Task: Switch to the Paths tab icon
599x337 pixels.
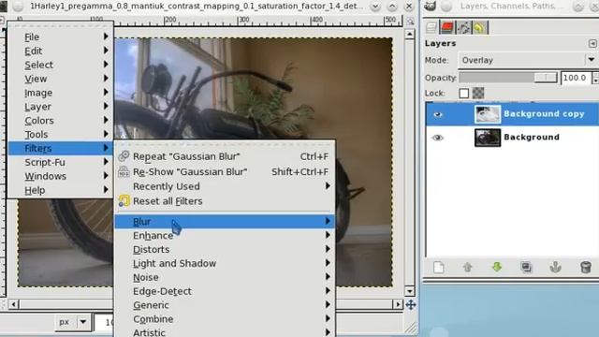Action: point(464,27)
